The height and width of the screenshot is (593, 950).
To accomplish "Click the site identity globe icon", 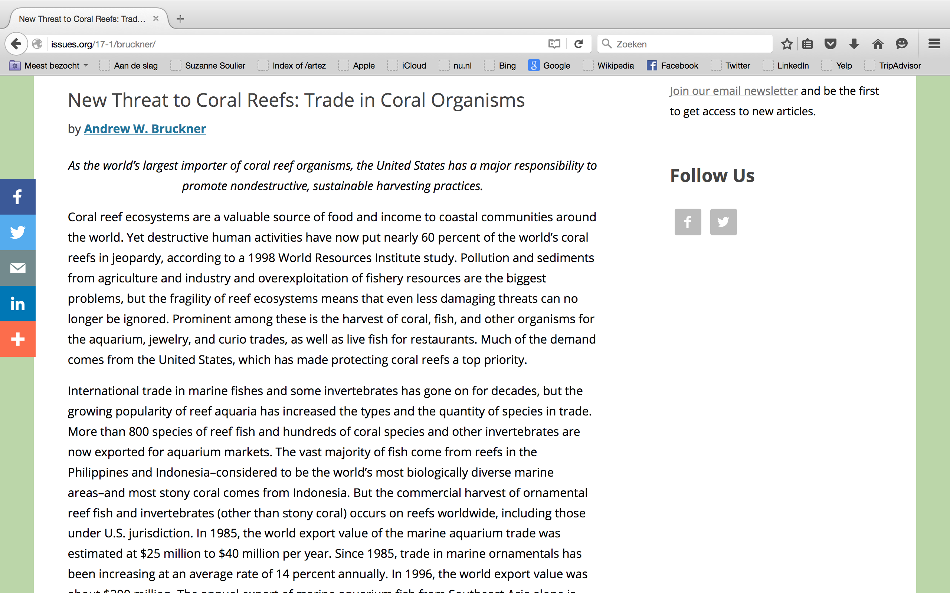I will click(x=37, y=44).
